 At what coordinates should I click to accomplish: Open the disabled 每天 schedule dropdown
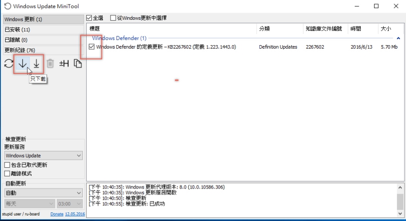pos(29,204)
